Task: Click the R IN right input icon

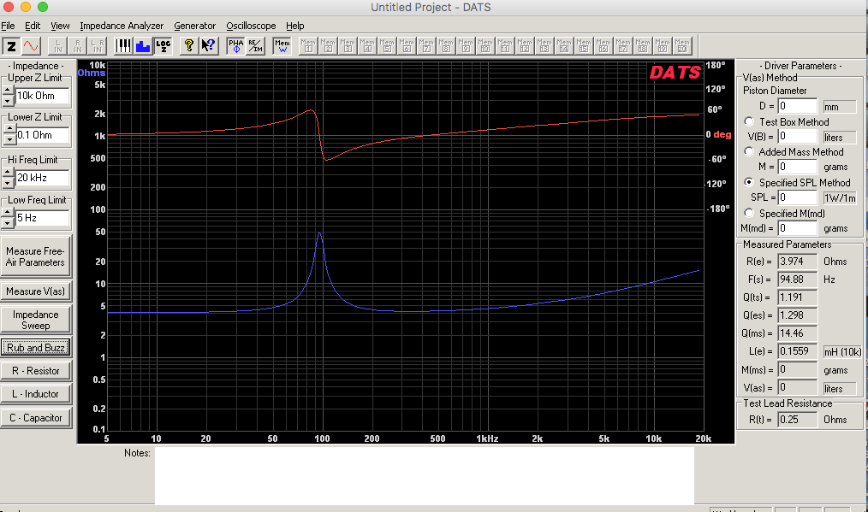Action: (x=78, y=46)
